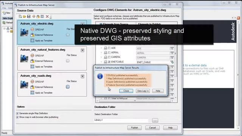Click the template grid toolbar icon
The height and width of the screenshot is (136, 242).
point(42,17)
